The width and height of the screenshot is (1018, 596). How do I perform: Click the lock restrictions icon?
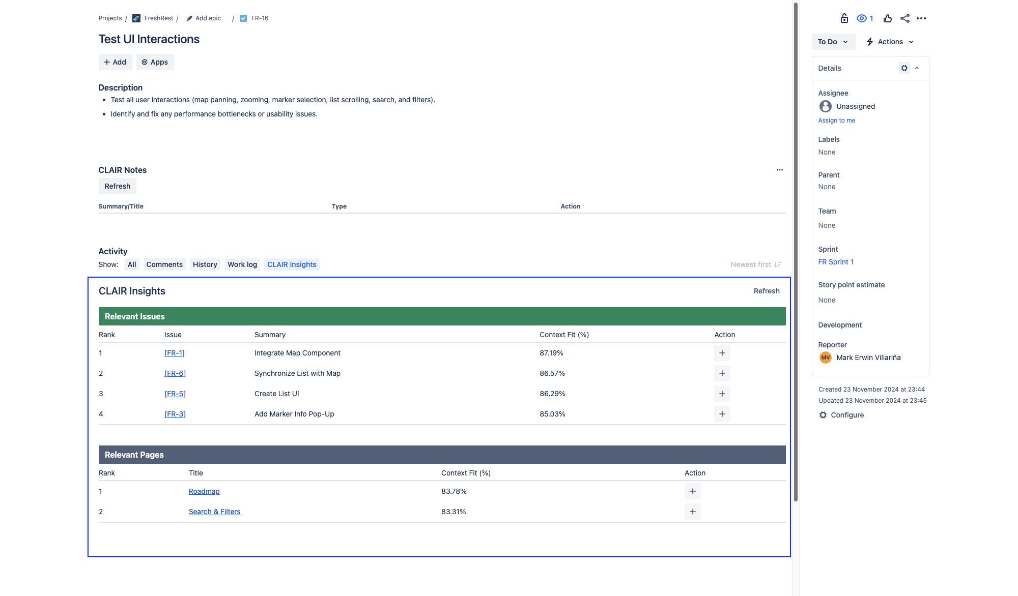tap(844, 18)
